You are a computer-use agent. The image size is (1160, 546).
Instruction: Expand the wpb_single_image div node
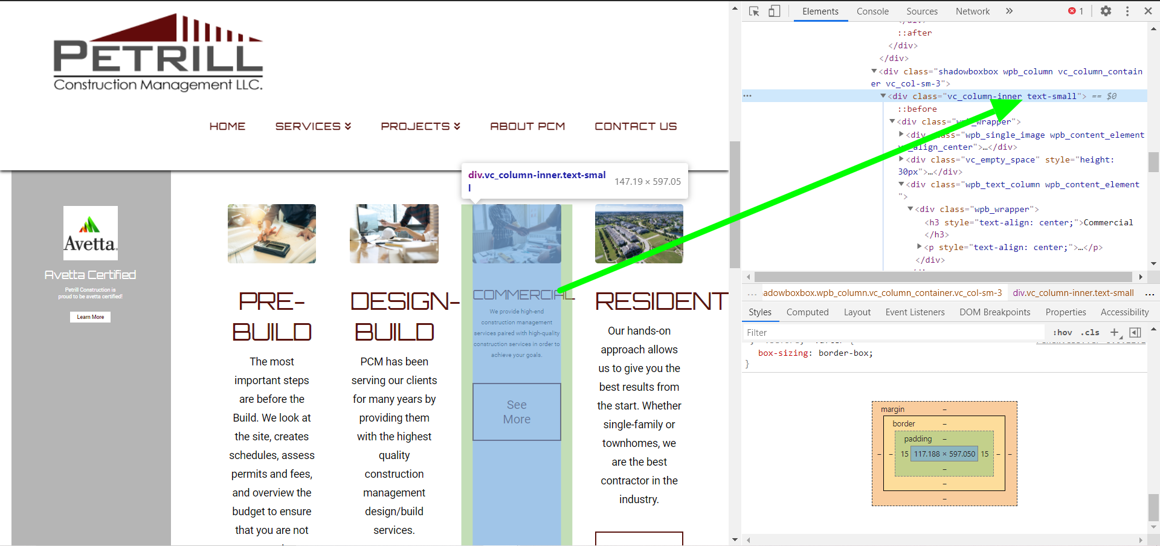click(x=901, y=134)
